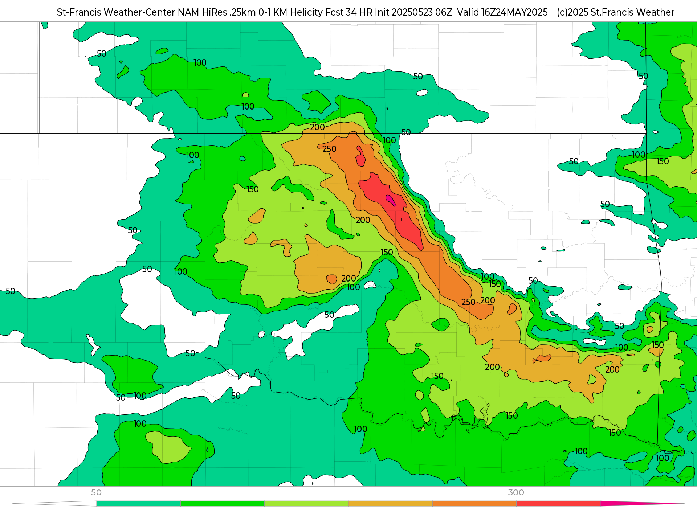Click "Valid 16Z24MAY2025" in the title
Screen dimensions: 697x508
(x=502, y=12)
